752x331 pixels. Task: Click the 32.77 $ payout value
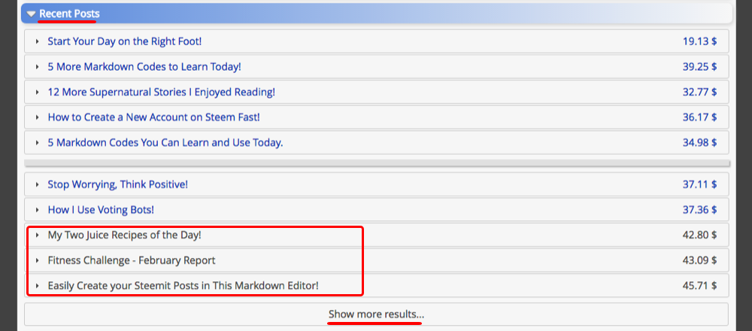tap(699, 92)
